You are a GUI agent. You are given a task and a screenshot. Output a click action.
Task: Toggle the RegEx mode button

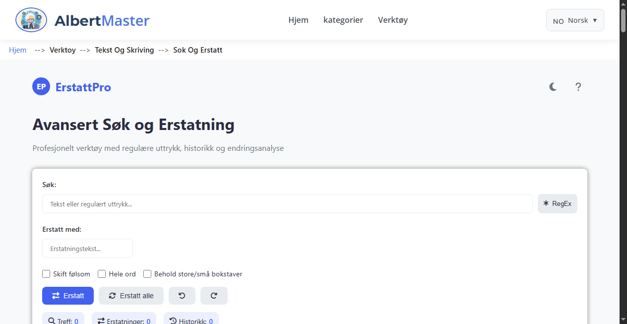tap(557, 203)
